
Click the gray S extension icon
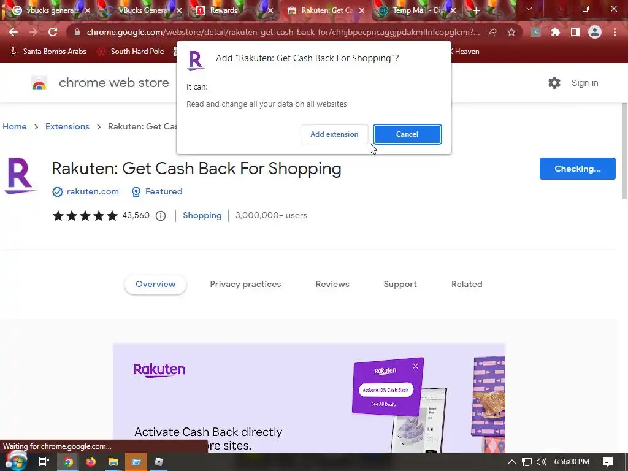coord(536,32)
